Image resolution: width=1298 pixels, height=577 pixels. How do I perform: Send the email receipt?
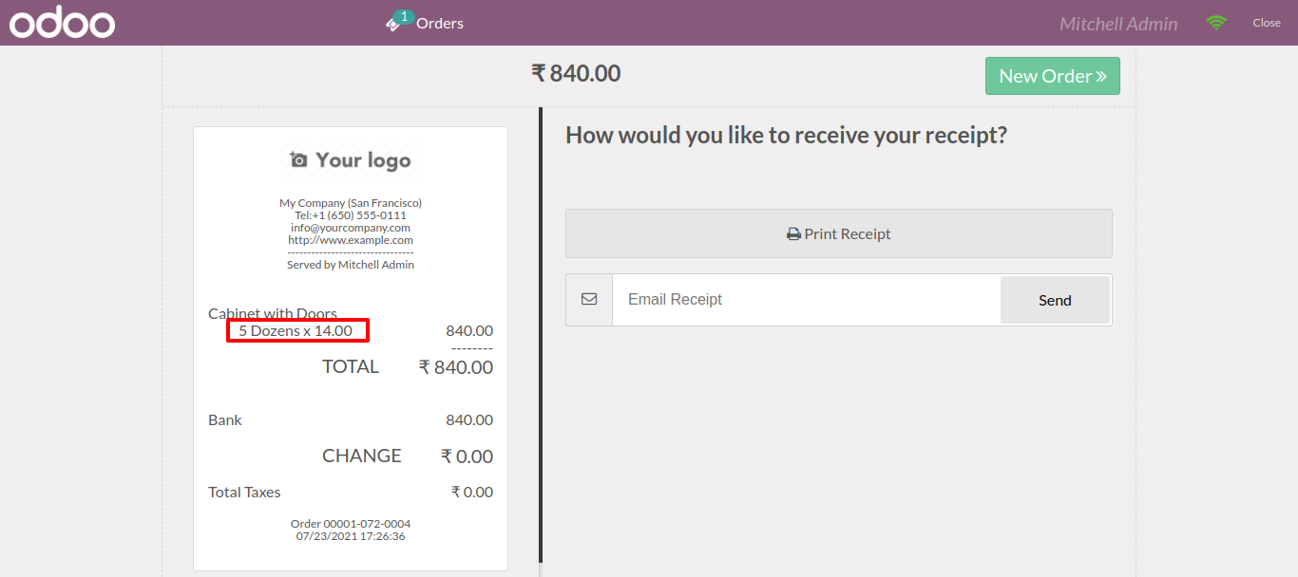tap(1055, 300)
